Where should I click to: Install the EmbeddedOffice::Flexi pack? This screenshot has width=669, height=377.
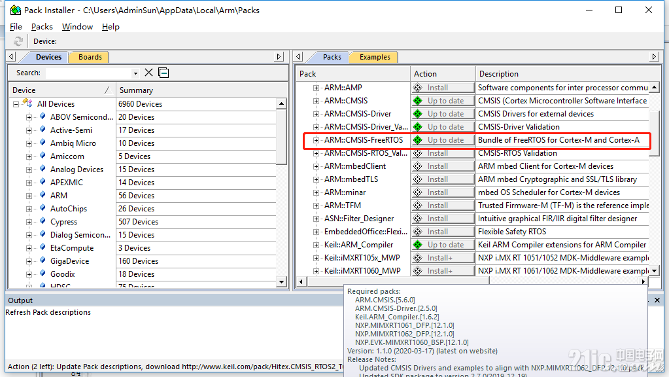coord(443,232)
